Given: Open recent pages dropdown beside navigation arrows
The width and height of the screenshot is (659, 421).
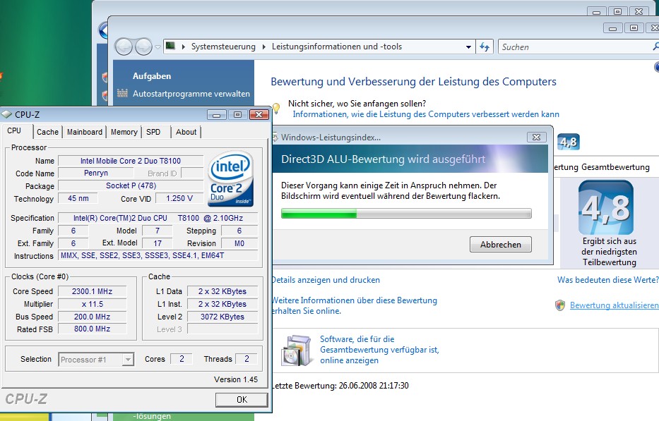Looking at the screenshot, I should pos(158,47).
